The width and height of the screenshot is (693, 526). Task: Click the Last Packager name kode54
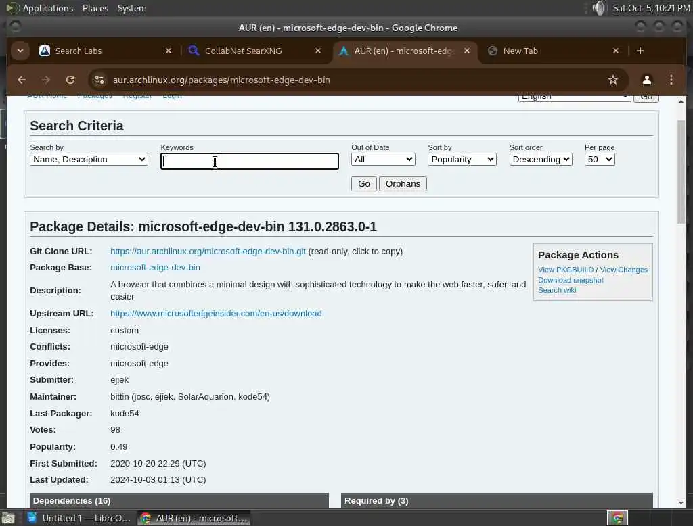pos(125,414)
